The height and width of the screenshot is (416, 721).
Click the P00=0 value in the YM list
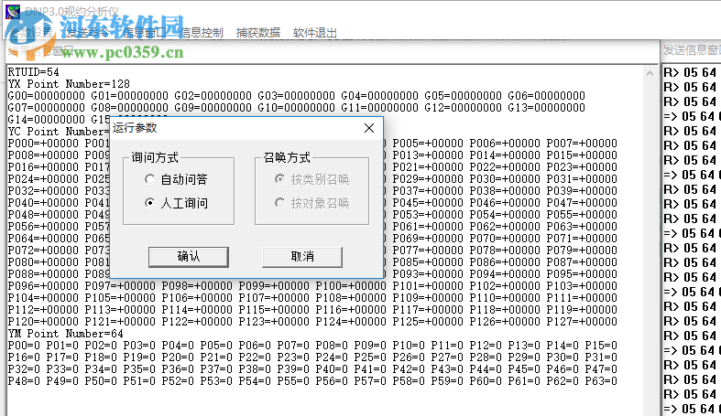tap(24, 346)
